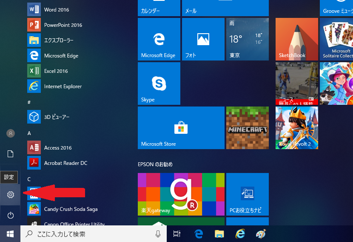Open Task View on the taskbar
This screenshot has height=242, width=353.
click(177, 234)
